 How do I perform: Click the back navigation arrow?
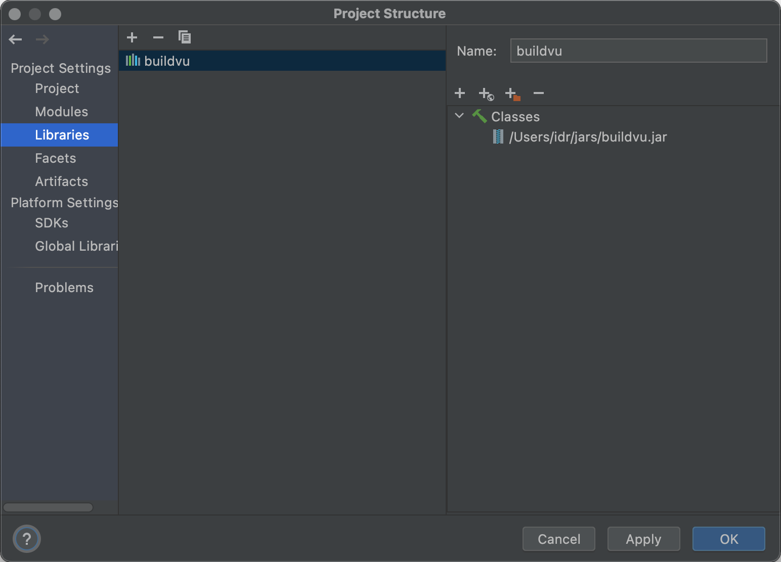click(x=15, y=39)
